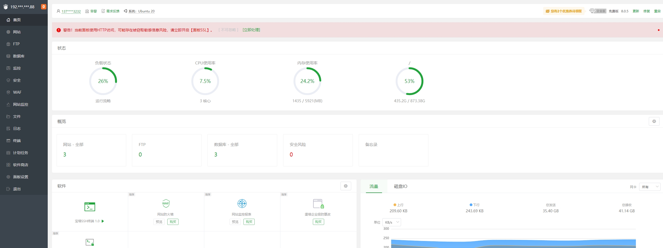This screenshot has height=248, width=663.
Task: Click the 435.2G / 873.38G disk text
Action: point(409,101)
